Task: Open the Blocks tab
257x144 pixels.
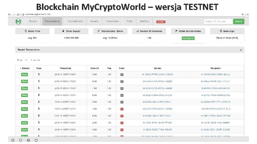Action: pos(33,21)
